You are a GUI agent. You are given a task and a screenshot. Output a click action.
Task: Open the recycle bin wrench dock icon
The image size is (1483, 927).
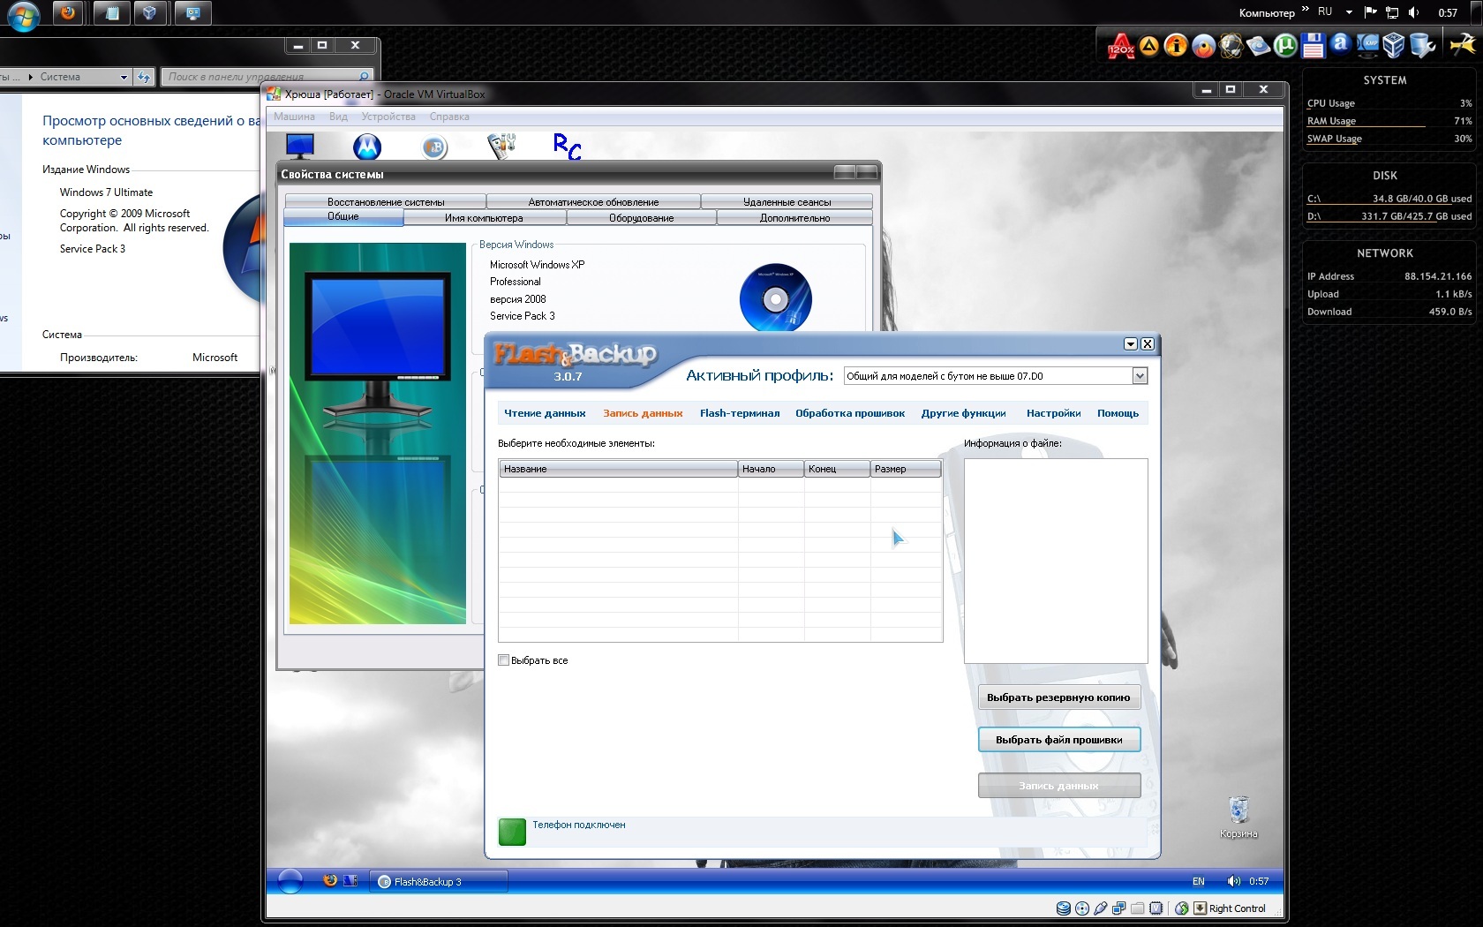(1422, 46)
